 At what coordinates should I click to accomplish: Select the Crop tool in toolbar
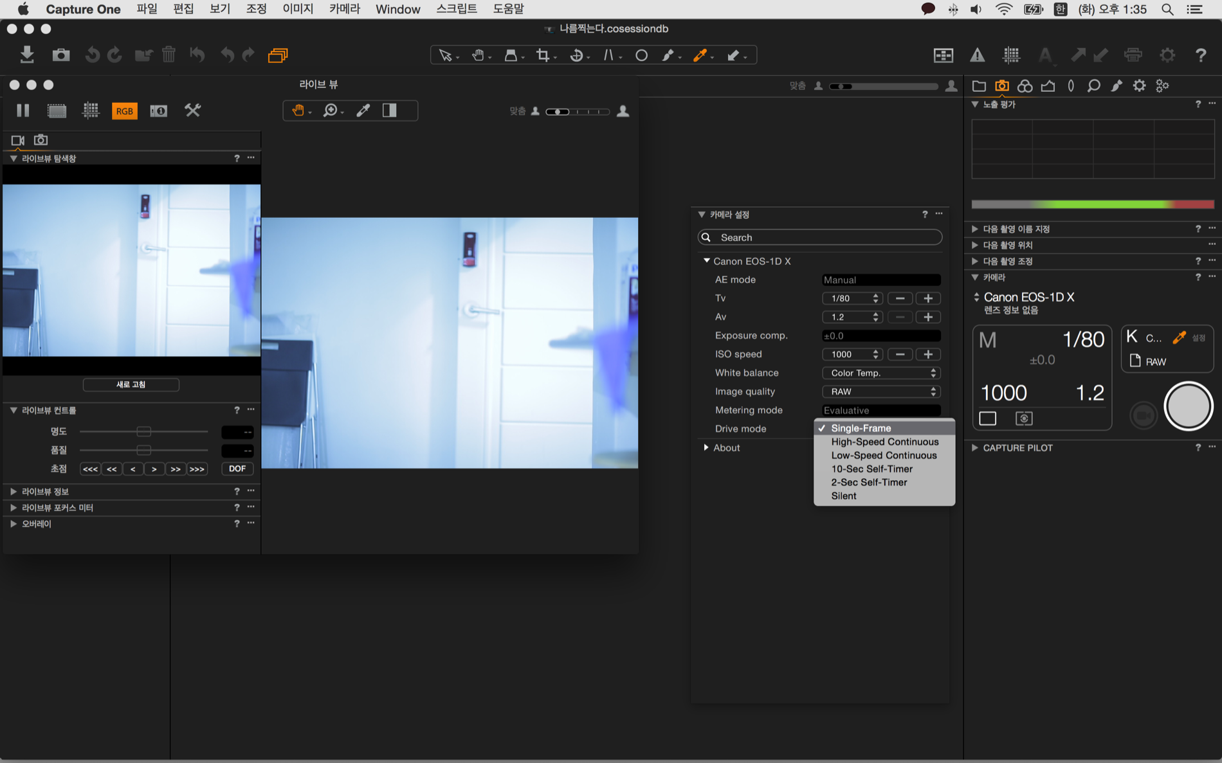pos(543,55)
